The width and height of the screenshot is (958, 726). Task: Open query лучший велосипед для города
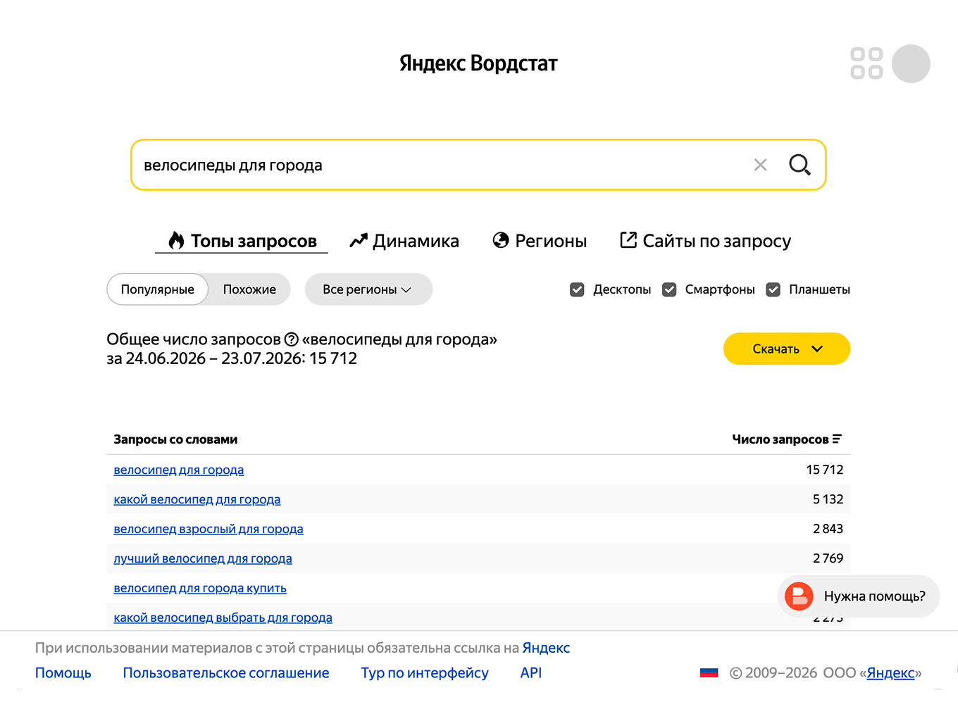[x=203, y=558]
